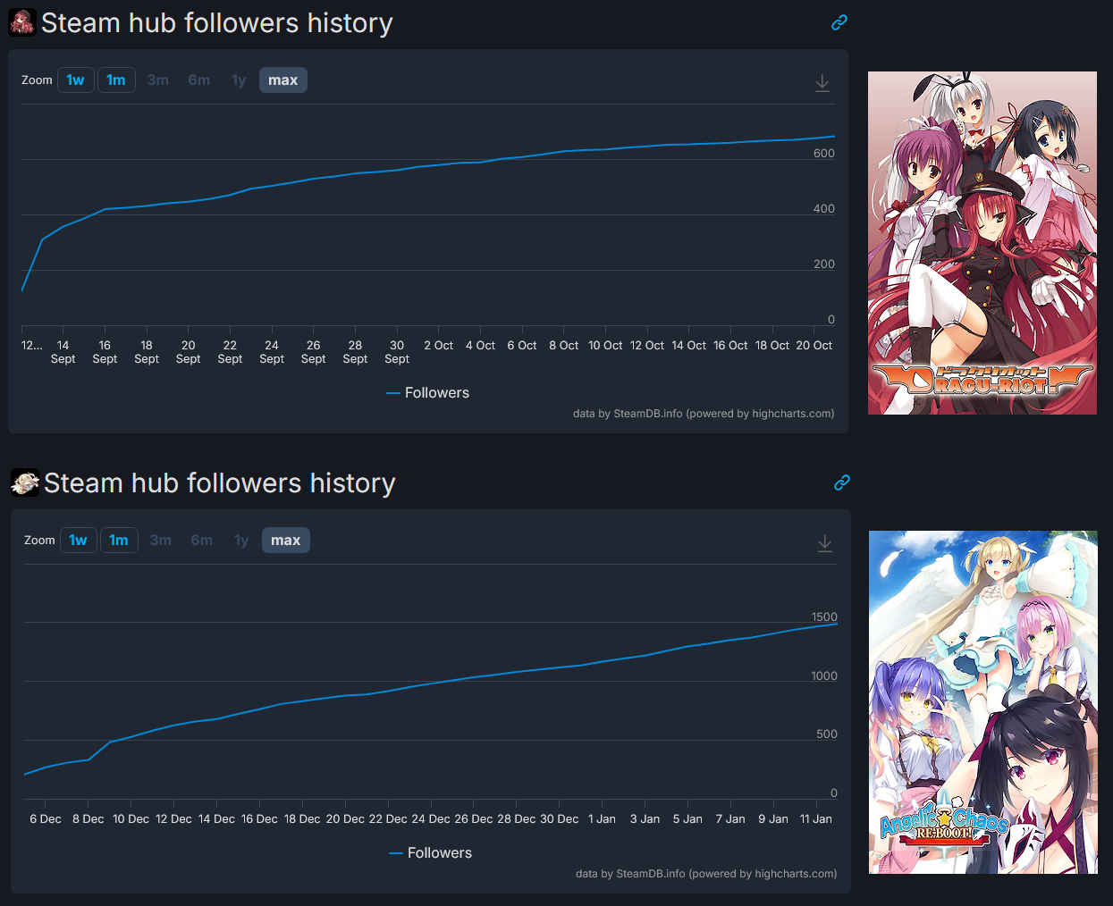Image resolution: width=1113 pixels, height=906 pixels.
Task: Download icon on top followers chart
Action: 822,83
